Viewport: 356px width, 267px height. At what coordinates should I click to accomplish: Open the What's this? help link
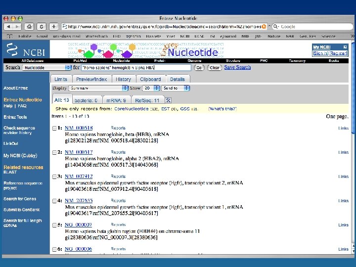click(222, 109)
